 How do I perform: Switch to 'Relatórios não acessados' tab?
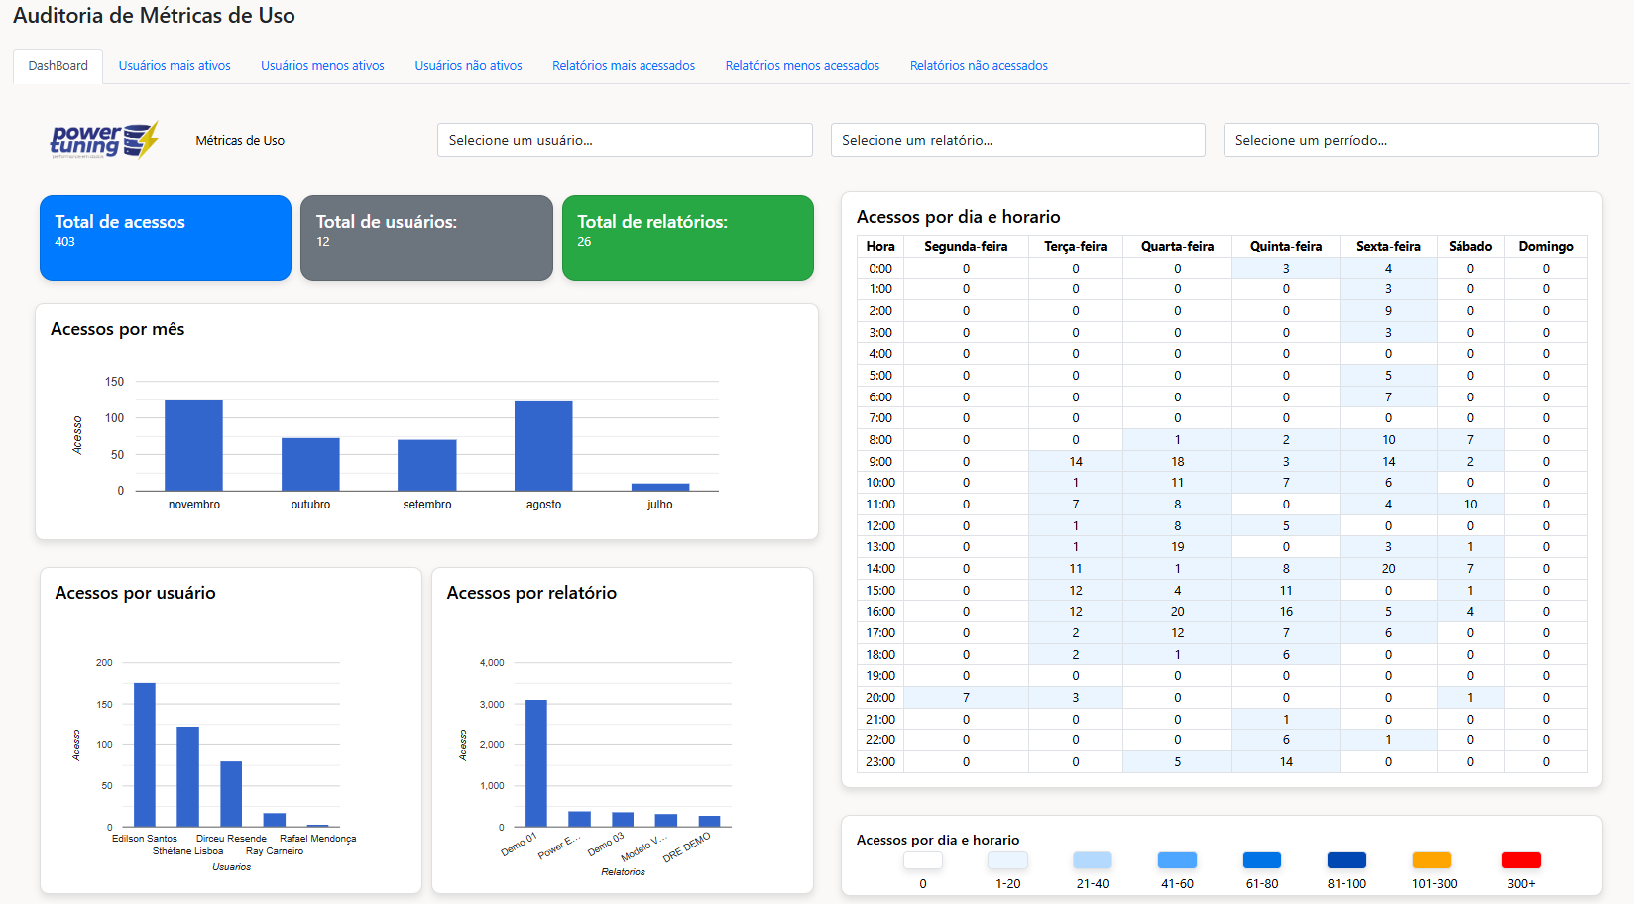pos(979,66)
